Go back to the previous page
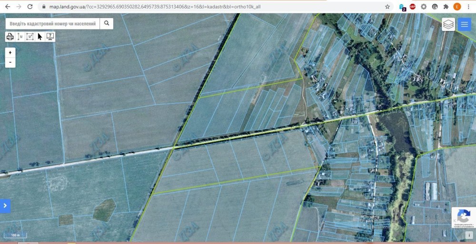This screenshot has height=244, width=476. click(8, 7)
